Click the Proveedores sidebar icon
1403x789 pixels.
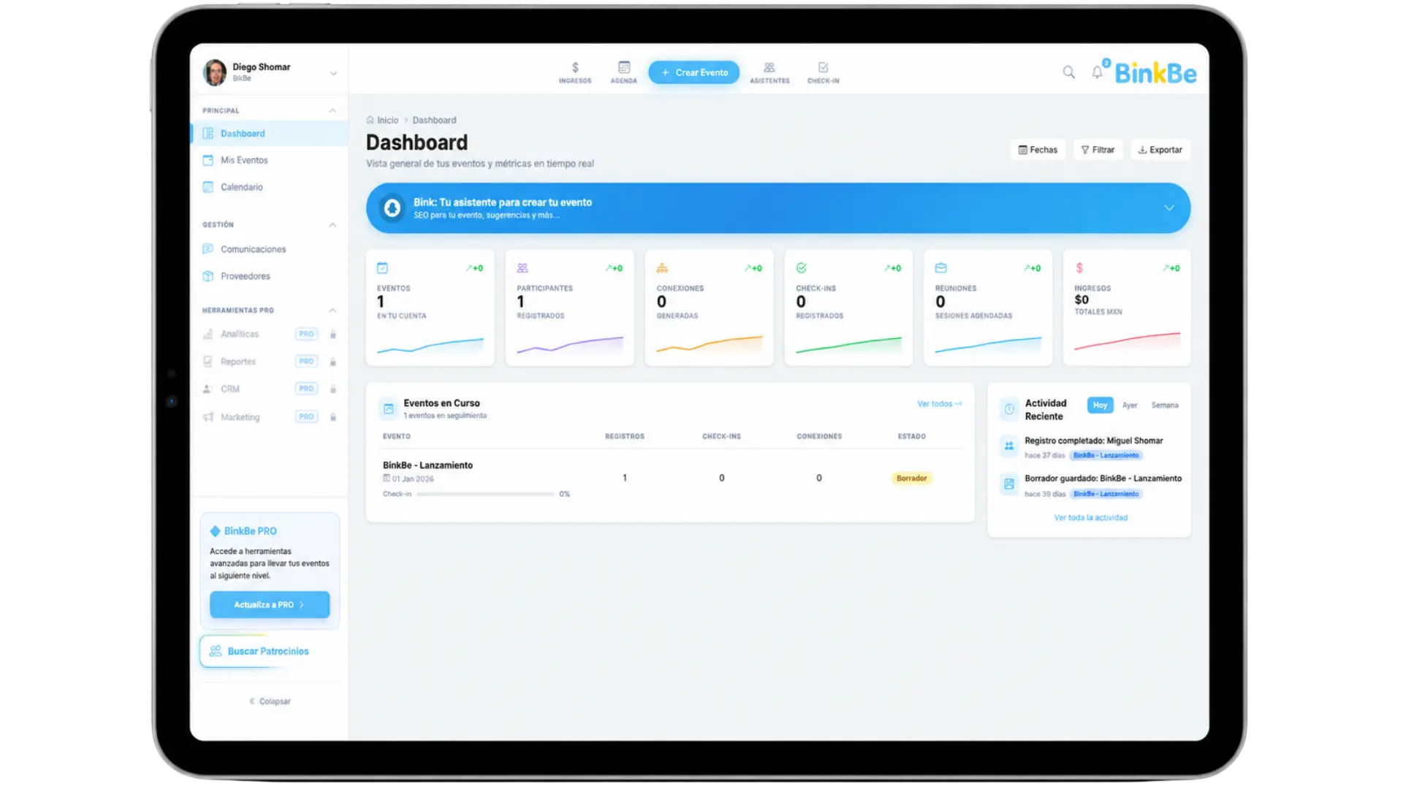click(x=208, y=276)
